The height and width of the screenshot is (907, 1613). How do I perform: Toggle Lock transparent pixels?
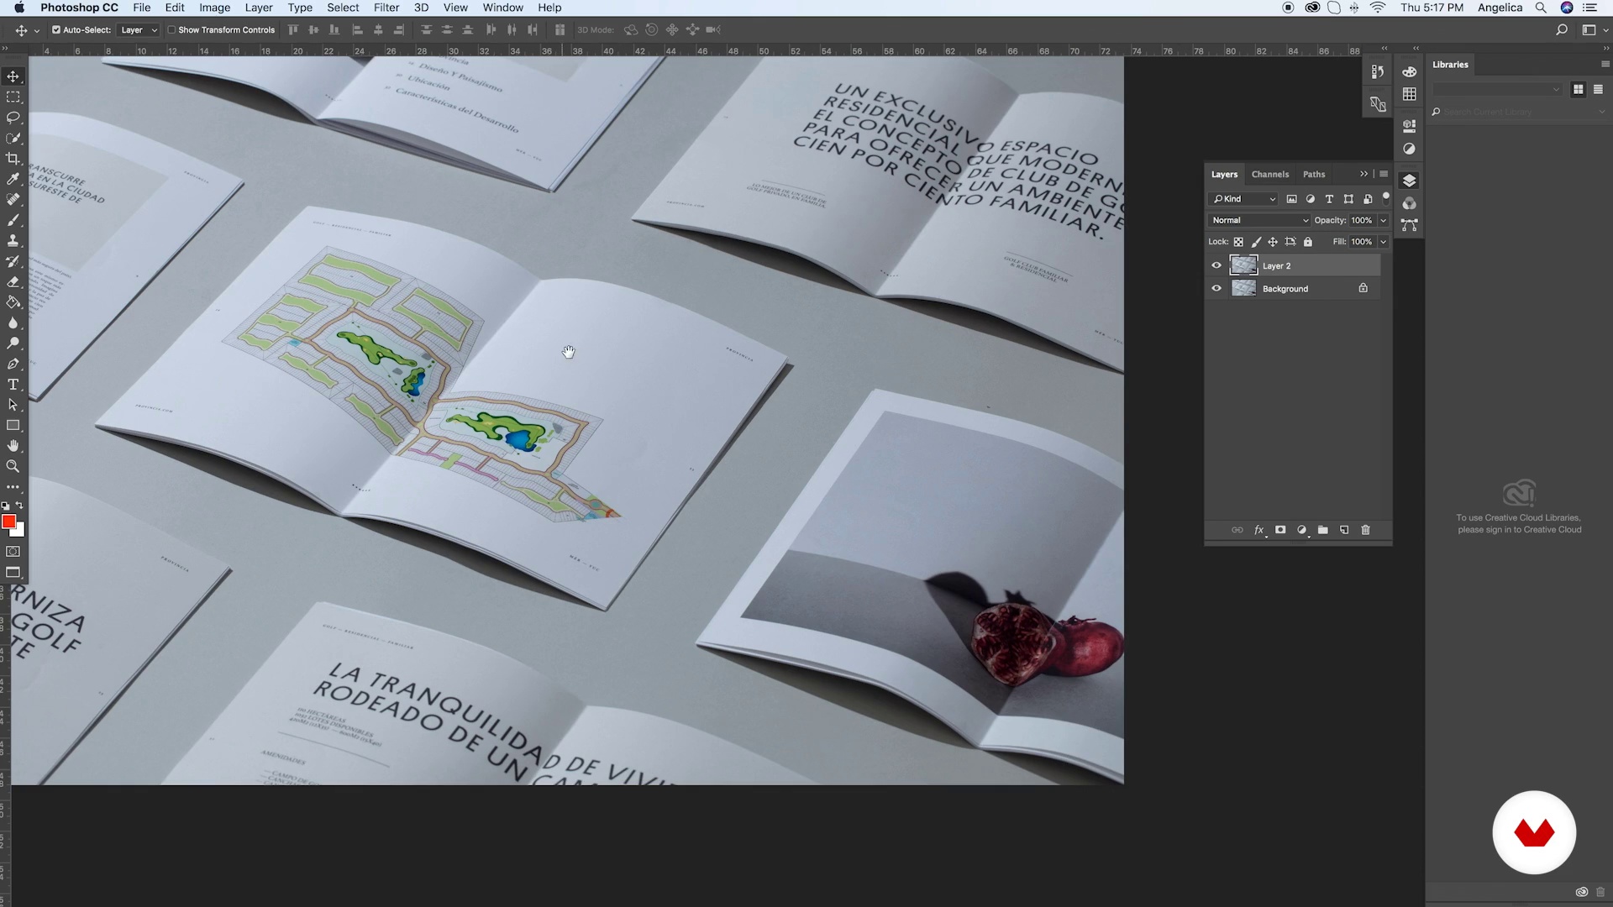(x=1238, y=242)
